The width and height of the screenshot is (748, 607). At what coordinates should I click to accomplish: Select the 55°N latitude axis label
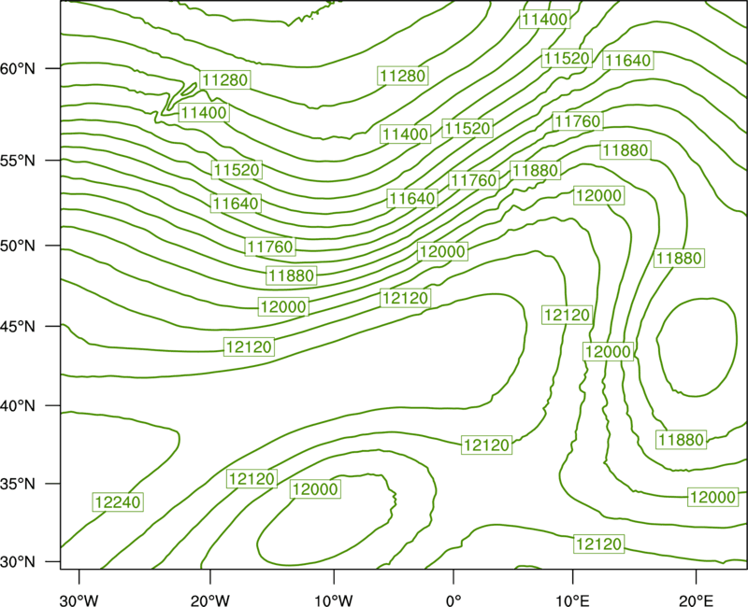pyautogui.click(x=18, y=161)
